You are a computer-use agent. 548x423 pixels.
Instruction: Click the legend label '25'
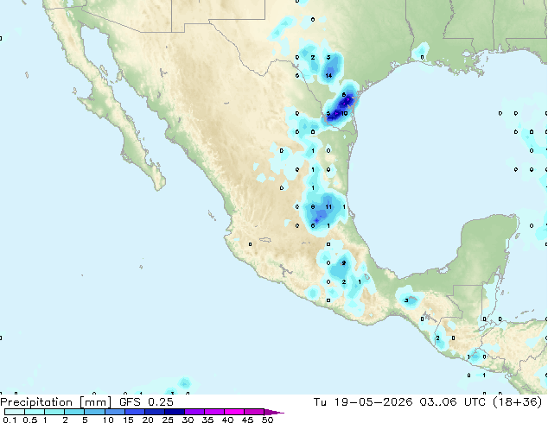(168, 420)
